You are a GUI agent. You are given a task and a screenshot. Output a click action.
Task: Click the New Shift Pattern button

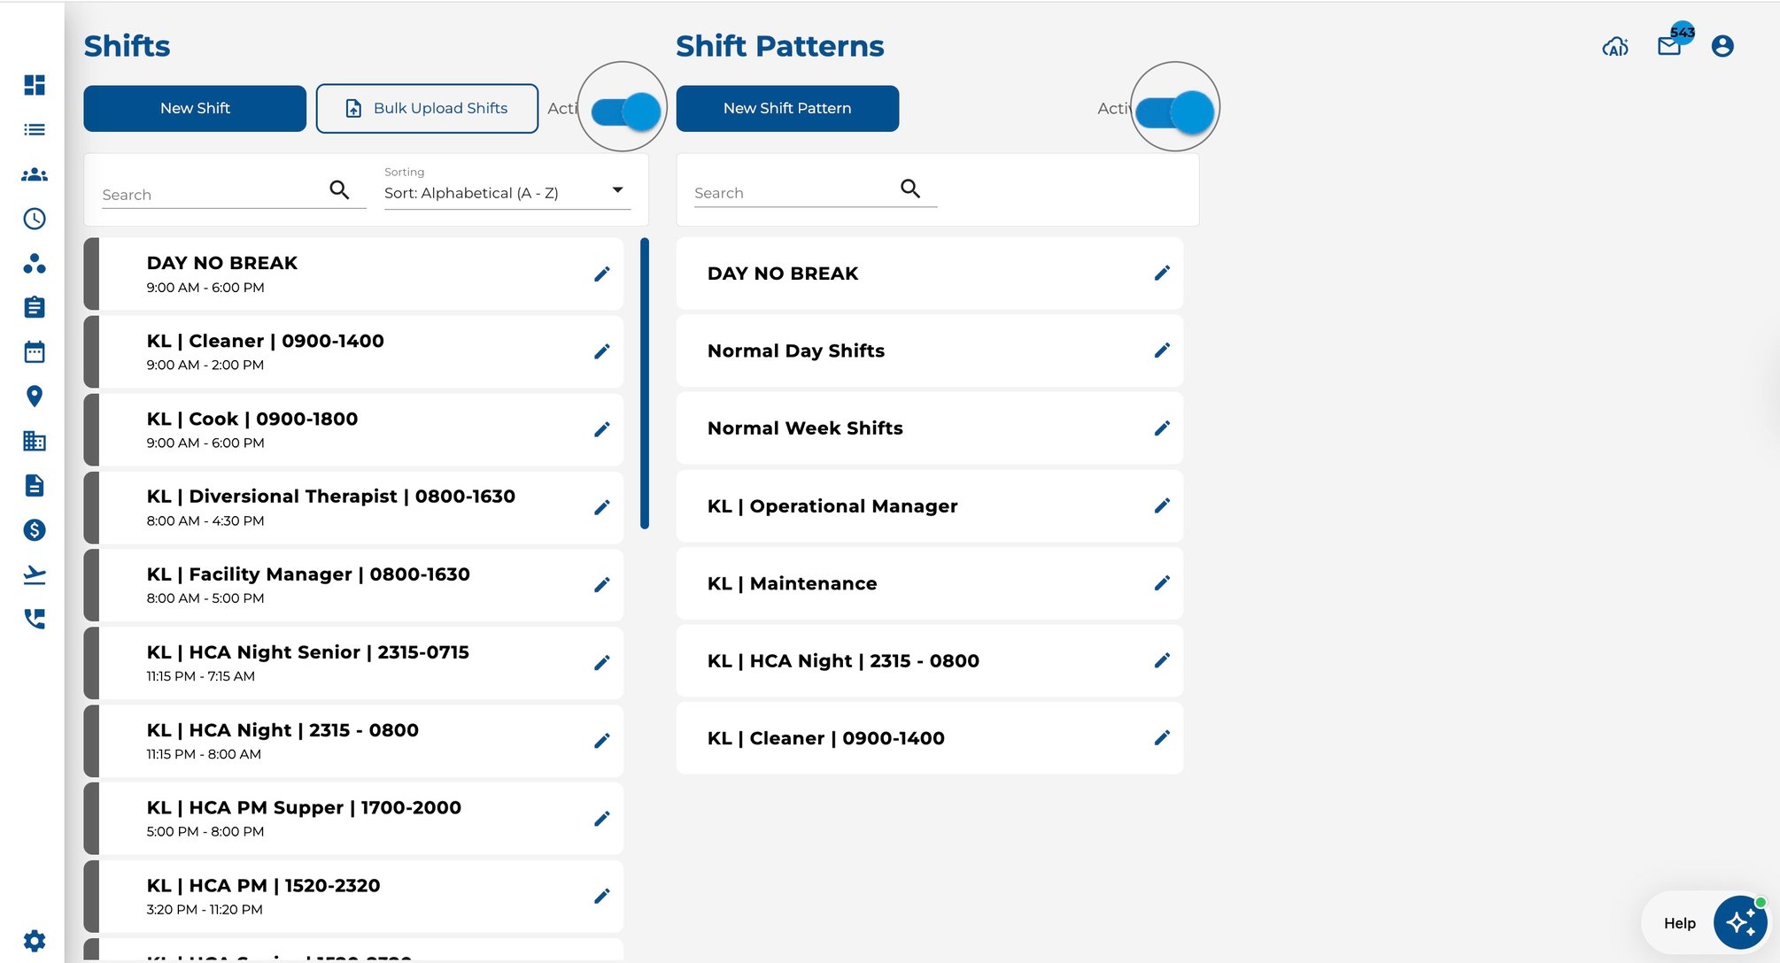click(x=787, y=108)
